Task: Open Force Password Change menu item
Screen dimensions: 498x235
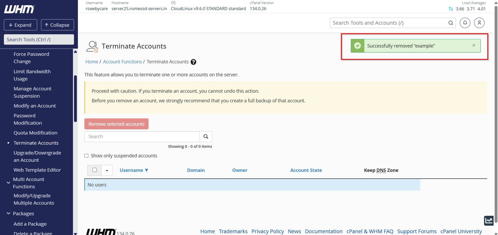Action: [31, 58]
